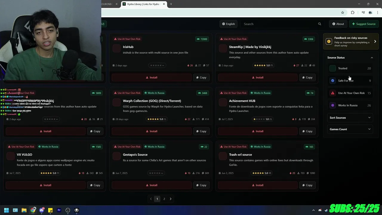The height and width of the screenshot is (215, 382).
Task: Copy the Gestapo's Source link
Action: 201,185
